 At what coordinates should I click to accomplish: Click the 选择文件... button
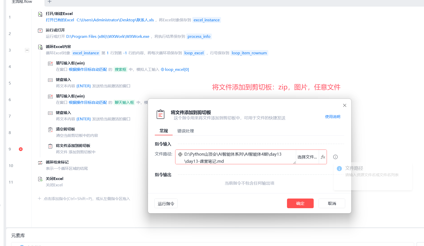click(307, 157)
